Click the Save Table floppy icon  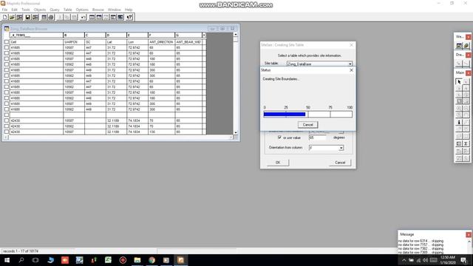28,17
